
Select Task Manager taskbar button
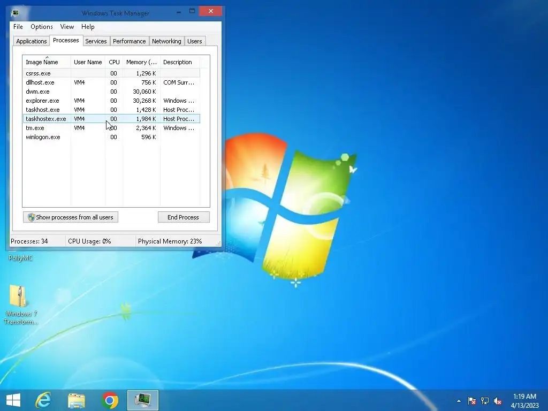point(143,400)
